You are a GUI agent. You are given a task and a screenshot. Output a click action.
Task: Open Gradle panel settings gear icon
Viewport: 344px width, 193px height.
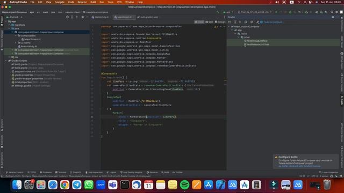(x=333, y=17)
